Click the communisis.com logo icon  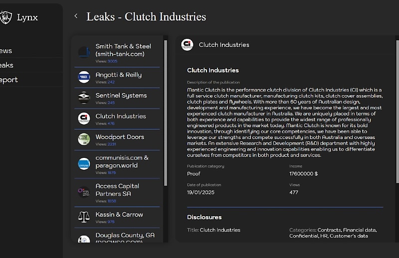tap(84, 164)
